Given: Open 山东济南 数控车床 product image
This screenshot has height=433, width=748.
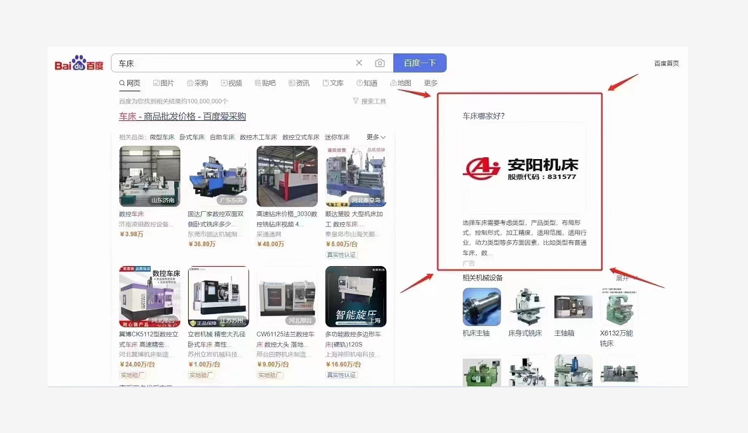Looking at the screenshot, I should pyautogui.click(x=150, y=176).
